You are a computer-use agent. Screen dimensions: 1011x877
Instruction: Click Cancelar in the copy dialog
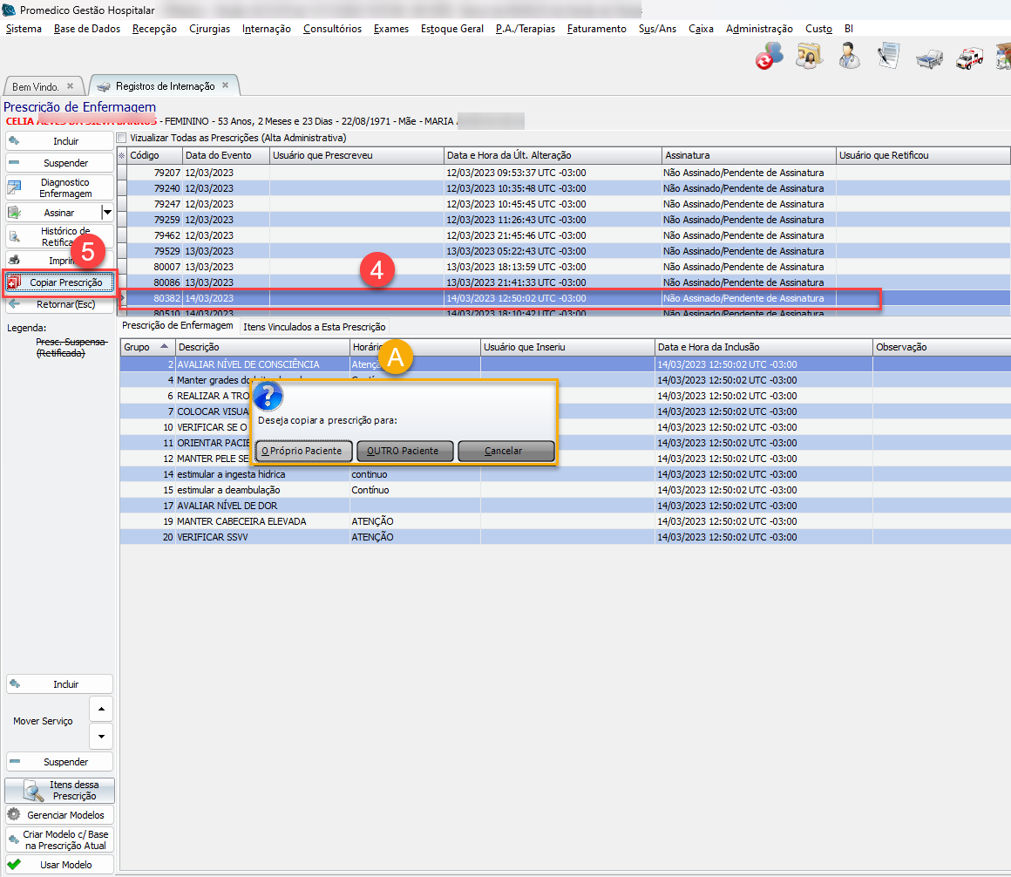tap(505, 451)
